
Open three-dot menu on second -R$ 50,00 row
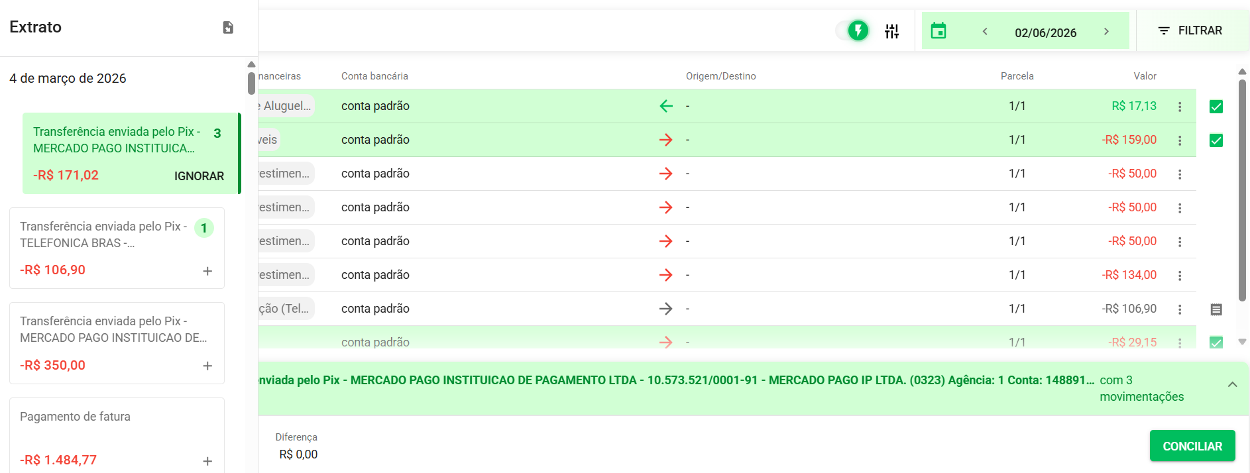(x=1180, y=208)
